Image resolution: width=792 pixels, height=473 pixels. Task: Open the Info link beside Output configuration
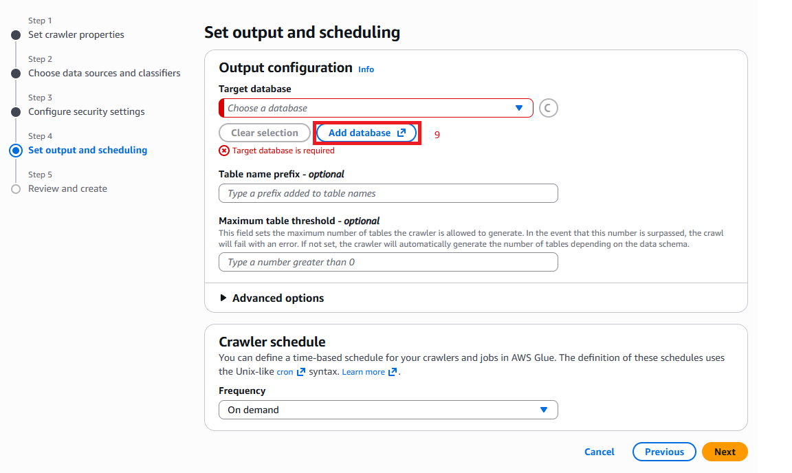(366, 69)
